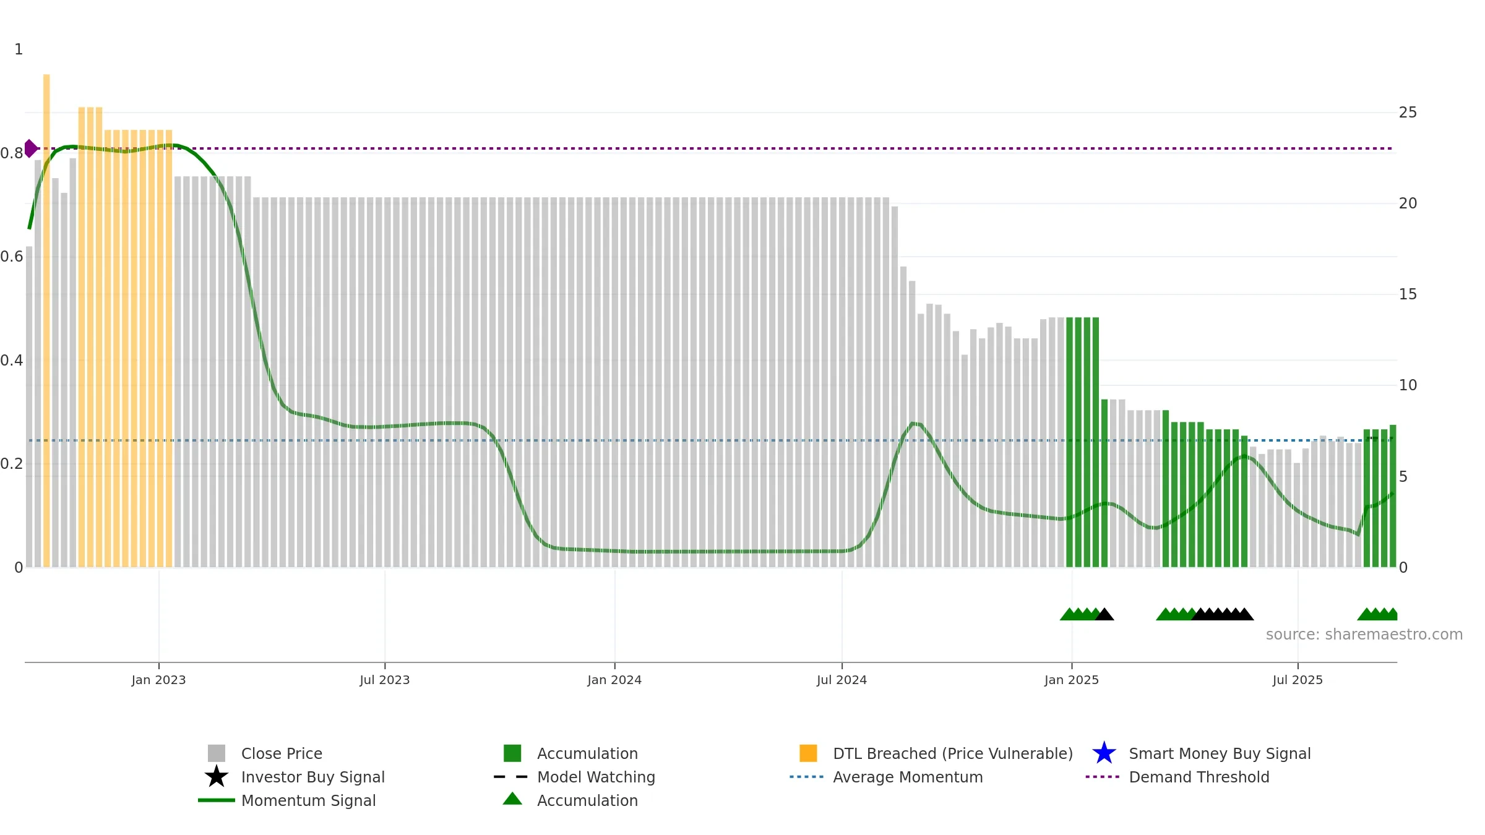Toggle the Average Momentum legend label
The image size is (1485, 835).
pos(908,777)
